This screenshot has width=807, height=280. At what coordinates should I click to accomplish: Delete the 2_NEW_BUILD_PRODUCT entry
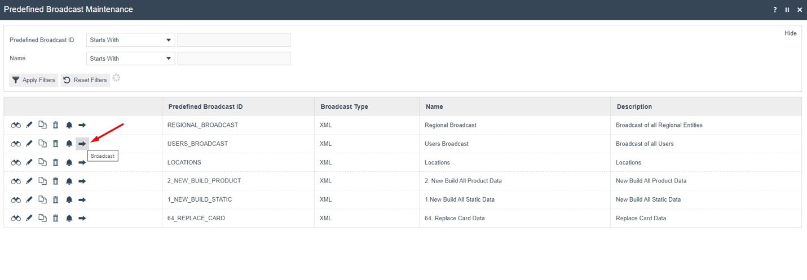55,181
